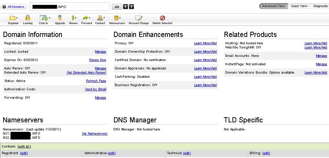Screen dimensions: 329x158
Task: Click the Renew toolbar icon
Action: 73,18
